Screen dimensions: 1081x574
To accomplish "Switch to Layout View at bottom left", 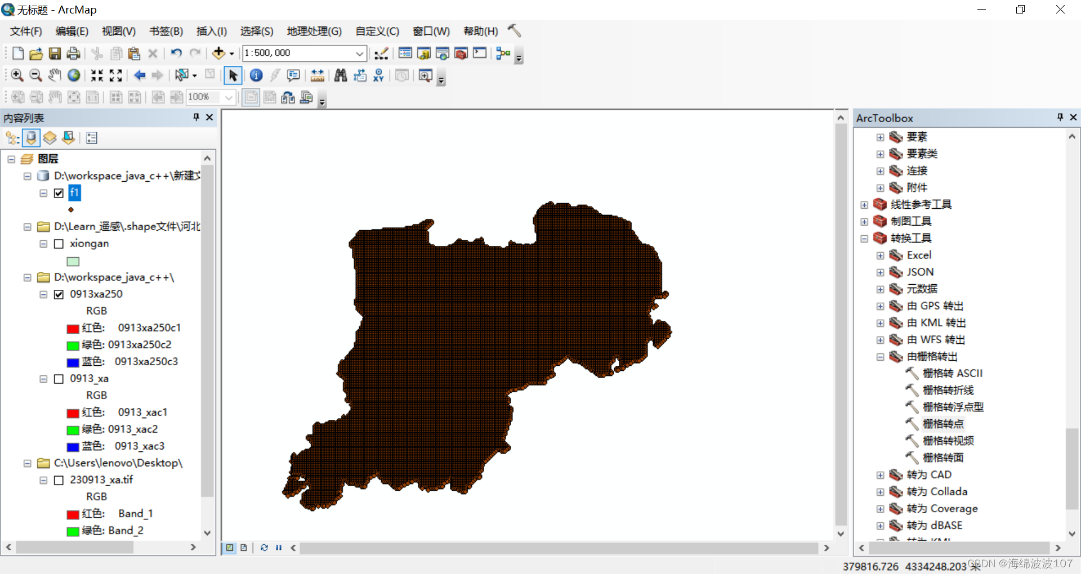I will point(243,548).
